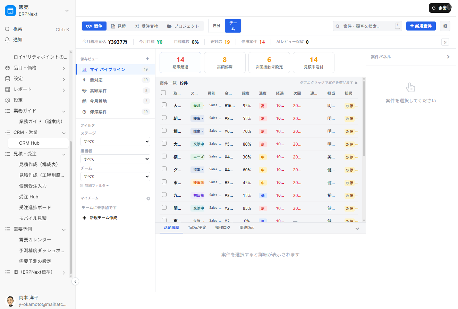Image resolution: width=458 pixels, height=309 pixels.
Task: Check the グ row checkbox
Action: (x=164, y=169)
